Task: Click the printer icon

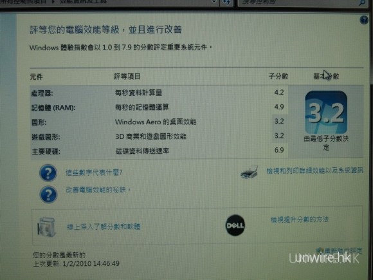Action: (x=249, y=172)
